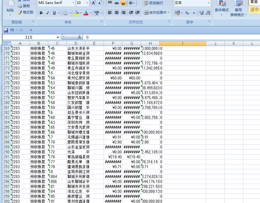
Task: Open the MS Sans Serif font dropdown
Action: pyautogui.click(x=73, y=3)
